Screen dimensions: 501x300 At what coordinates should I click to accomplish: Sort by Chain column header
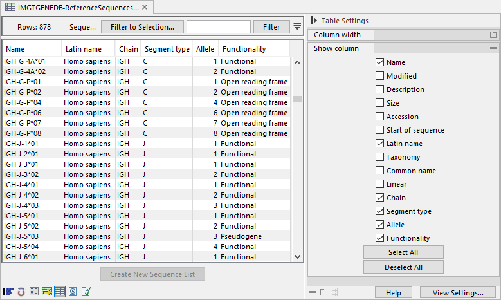(x=128, y=49)
